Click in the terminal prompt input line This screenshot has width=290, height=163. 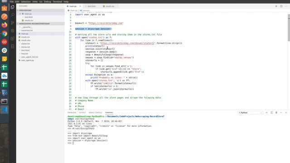tap(73, 143)
